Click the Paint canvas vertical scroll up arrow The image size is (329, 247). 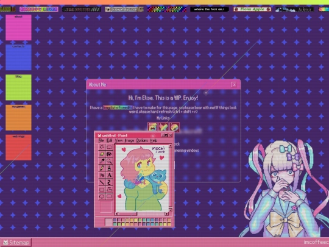[x=170, y=146]
